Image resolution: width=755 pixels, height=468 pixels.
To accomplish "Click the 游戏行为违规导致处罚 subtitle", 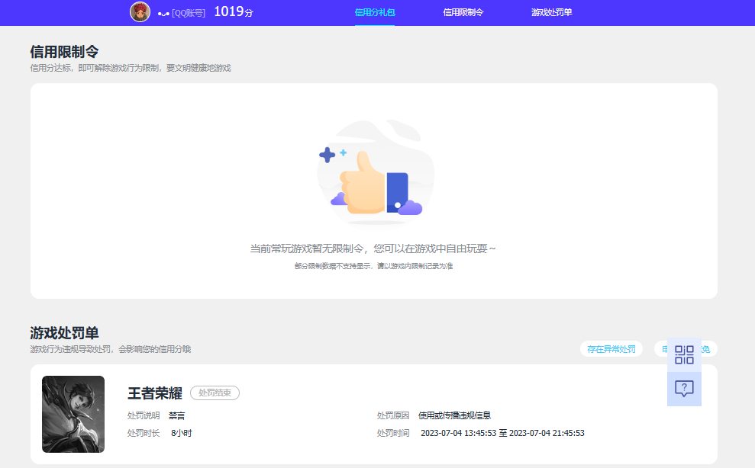I will pos(110,350).
